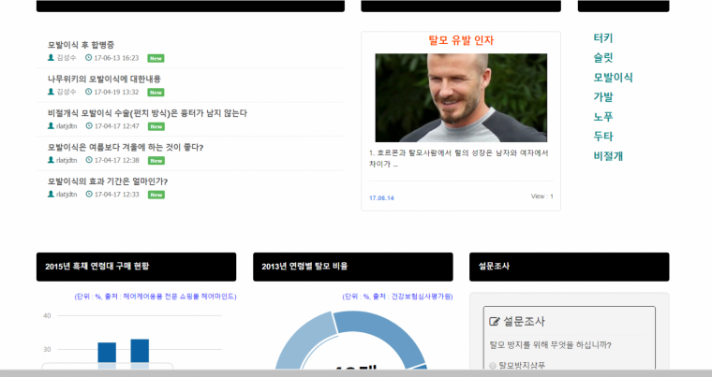This screenshot has width=712, height=377.
Task: Click user icon on the 나무위키 post row
Action: coord(51,92)
